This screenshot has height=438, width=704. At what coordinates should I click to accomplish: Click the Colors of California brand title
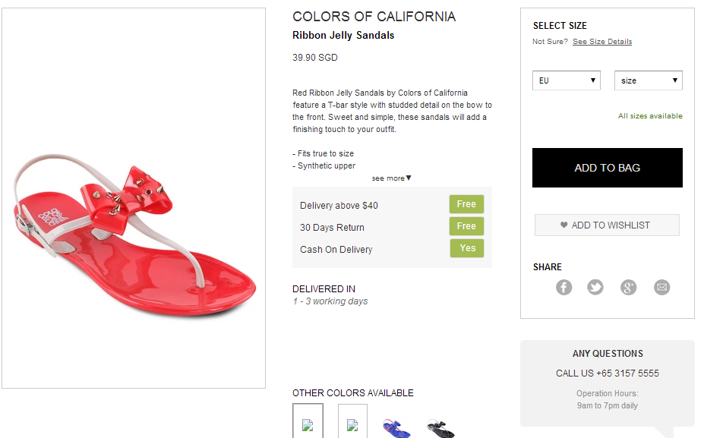tap(374, 17)
